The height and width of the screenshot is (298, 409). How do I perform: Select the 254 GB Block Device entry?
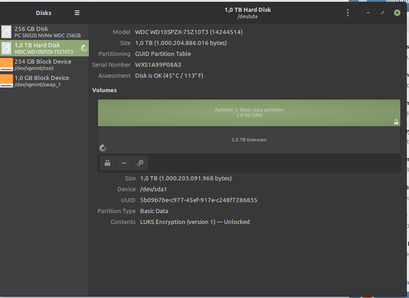[43, 65]
